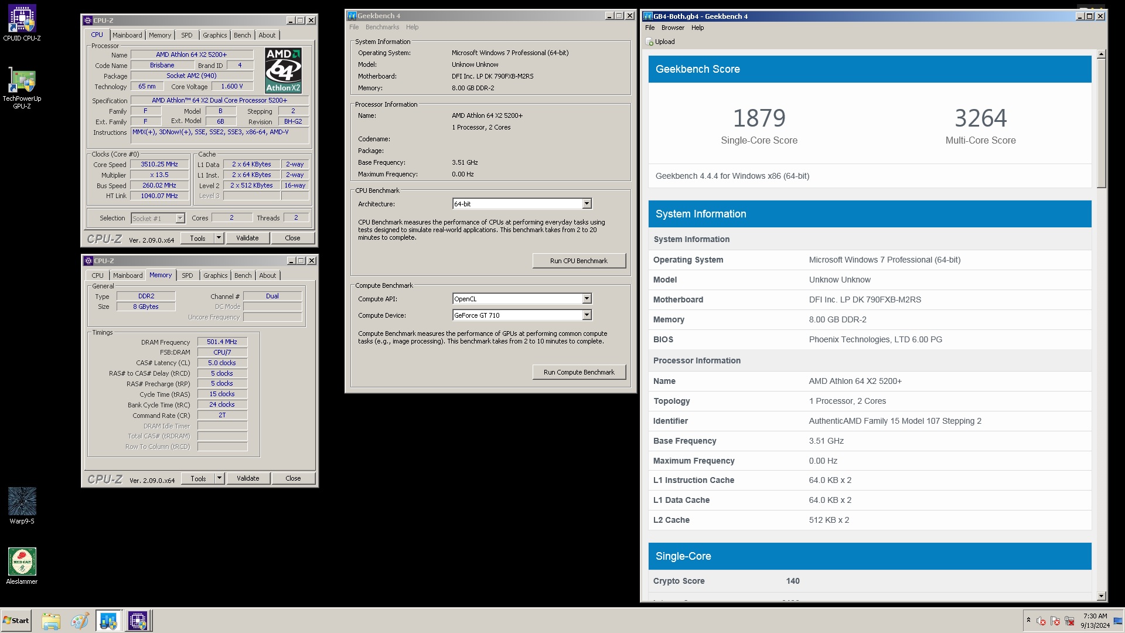Open Help menu in GB4-Both.gb4 window
The height and width of the screenshot is (633, 1125).
697,28
